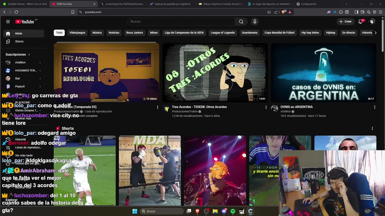This screenshot has width=385, height=216.
Task: Open Discord from taskbar
Action: [x=224, y=211]
